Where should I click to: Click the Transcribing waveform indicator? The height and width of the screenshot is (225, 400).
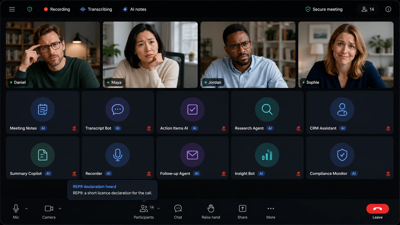(96, 9)
